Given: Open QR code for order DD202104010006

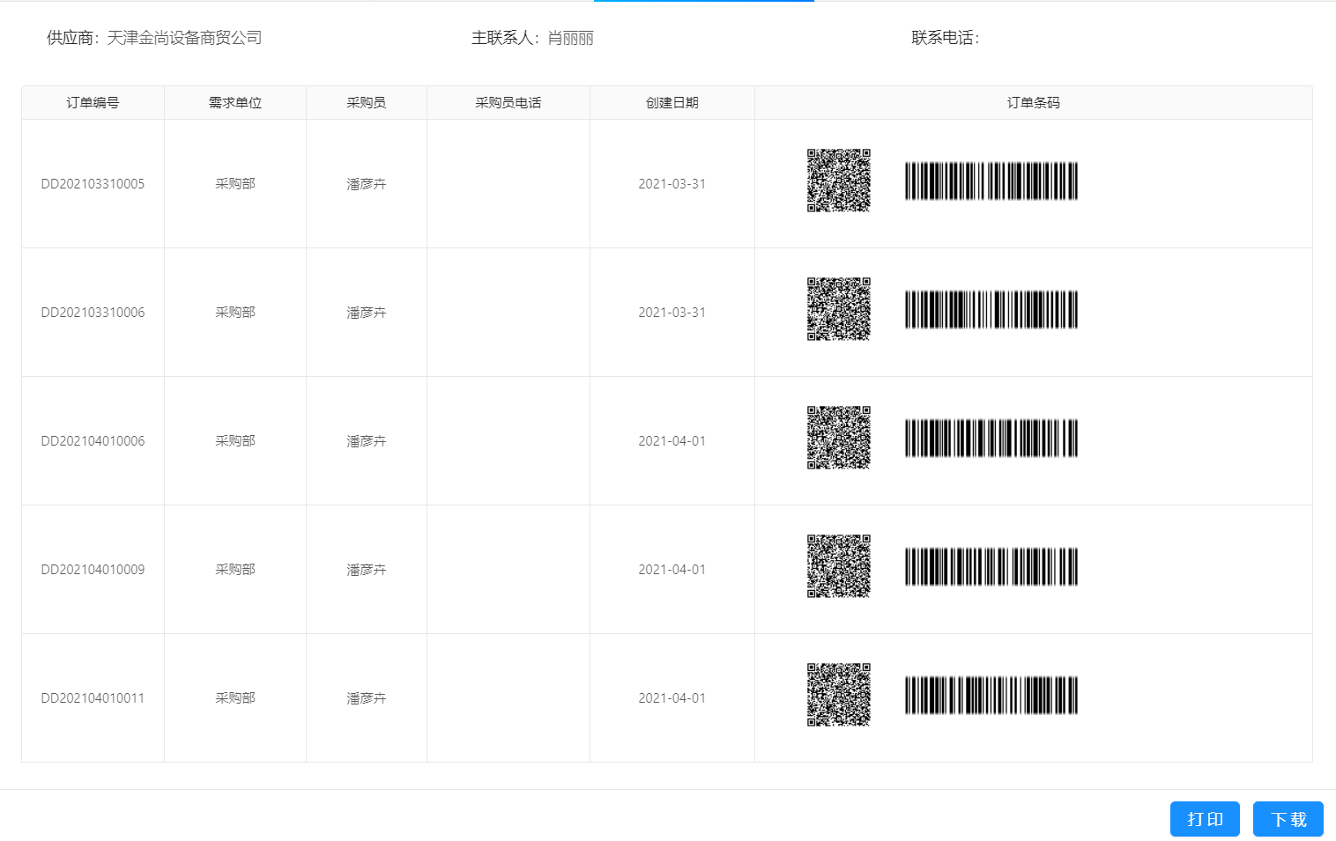Looking at the screenshot, I should click(839, 438).
